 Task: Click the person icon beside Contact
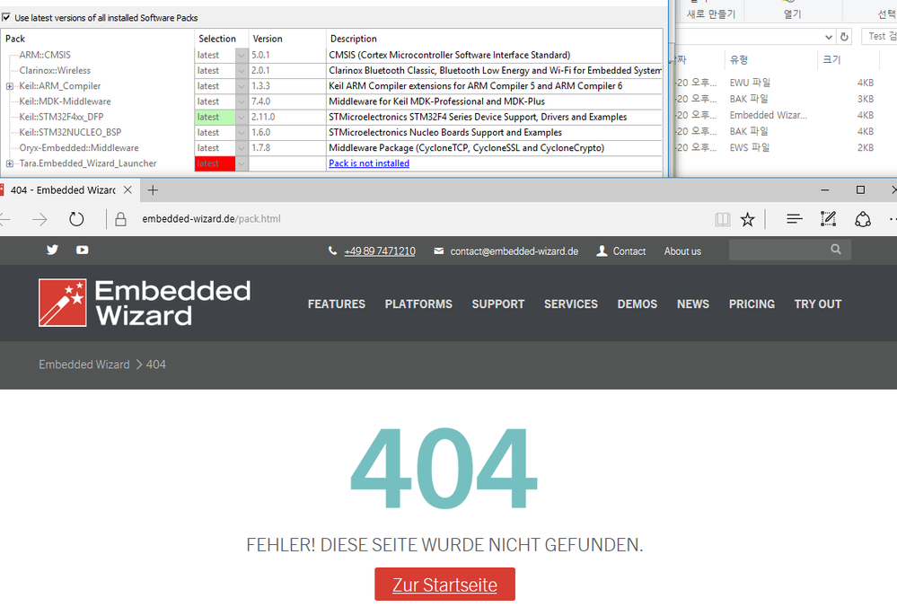click(x=602, y=251)
